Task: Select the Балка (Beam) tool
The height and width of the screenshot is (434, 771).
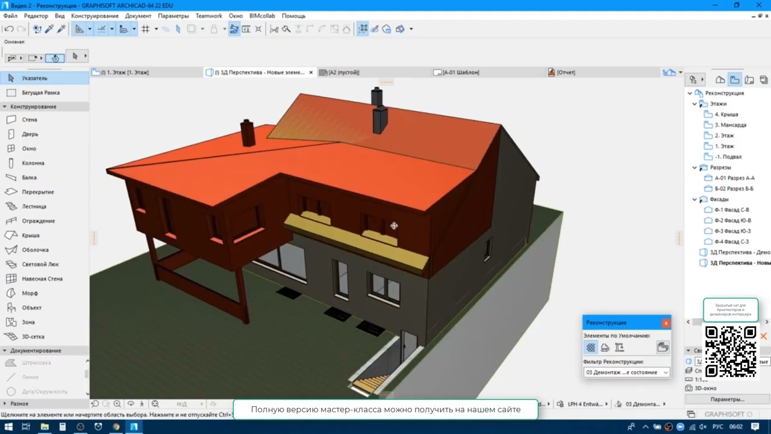Action: [x=45, y=177]
